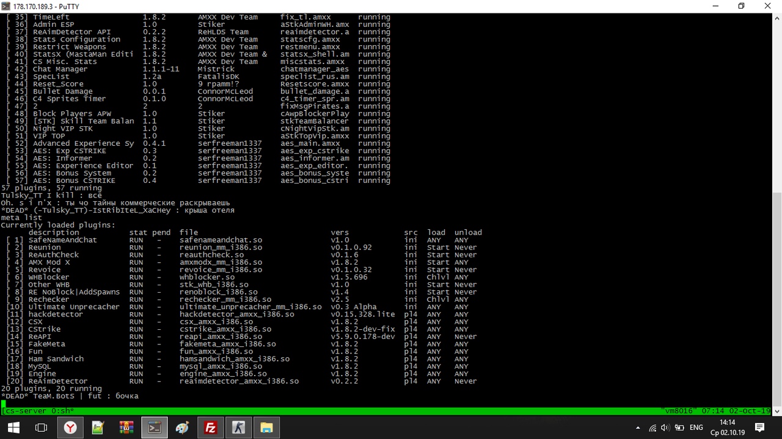Click file name mysql_amxx_i386.so

click(221, 366)
